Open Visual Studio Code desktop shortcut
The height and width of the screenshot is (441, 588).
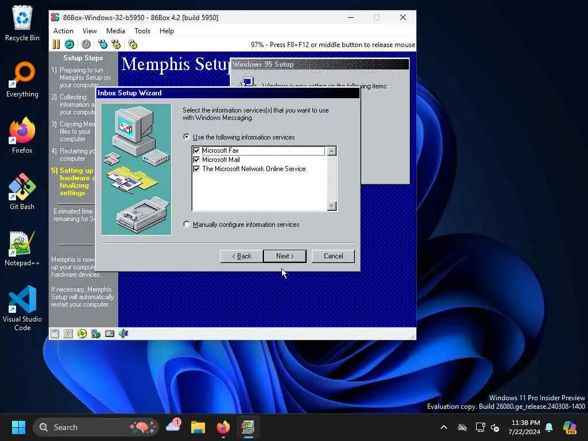pos(22,308)
